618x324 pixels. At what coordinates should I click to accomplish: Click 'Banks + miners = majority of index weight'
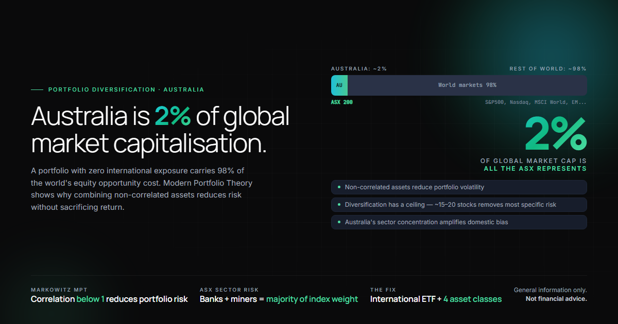pyautogui.click(x=279, y=299)
